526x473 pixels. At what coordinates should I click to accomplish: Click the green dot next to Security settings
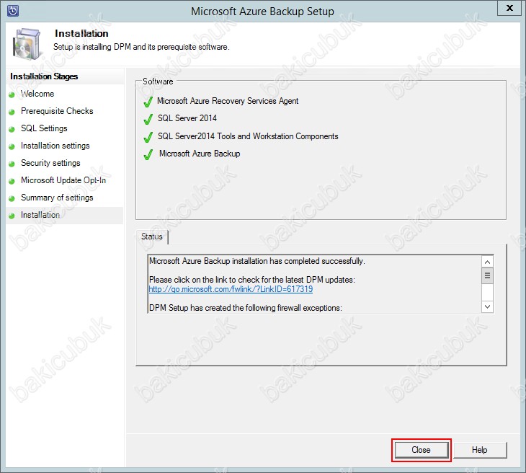pyautogui.click(x=12, y=164)
